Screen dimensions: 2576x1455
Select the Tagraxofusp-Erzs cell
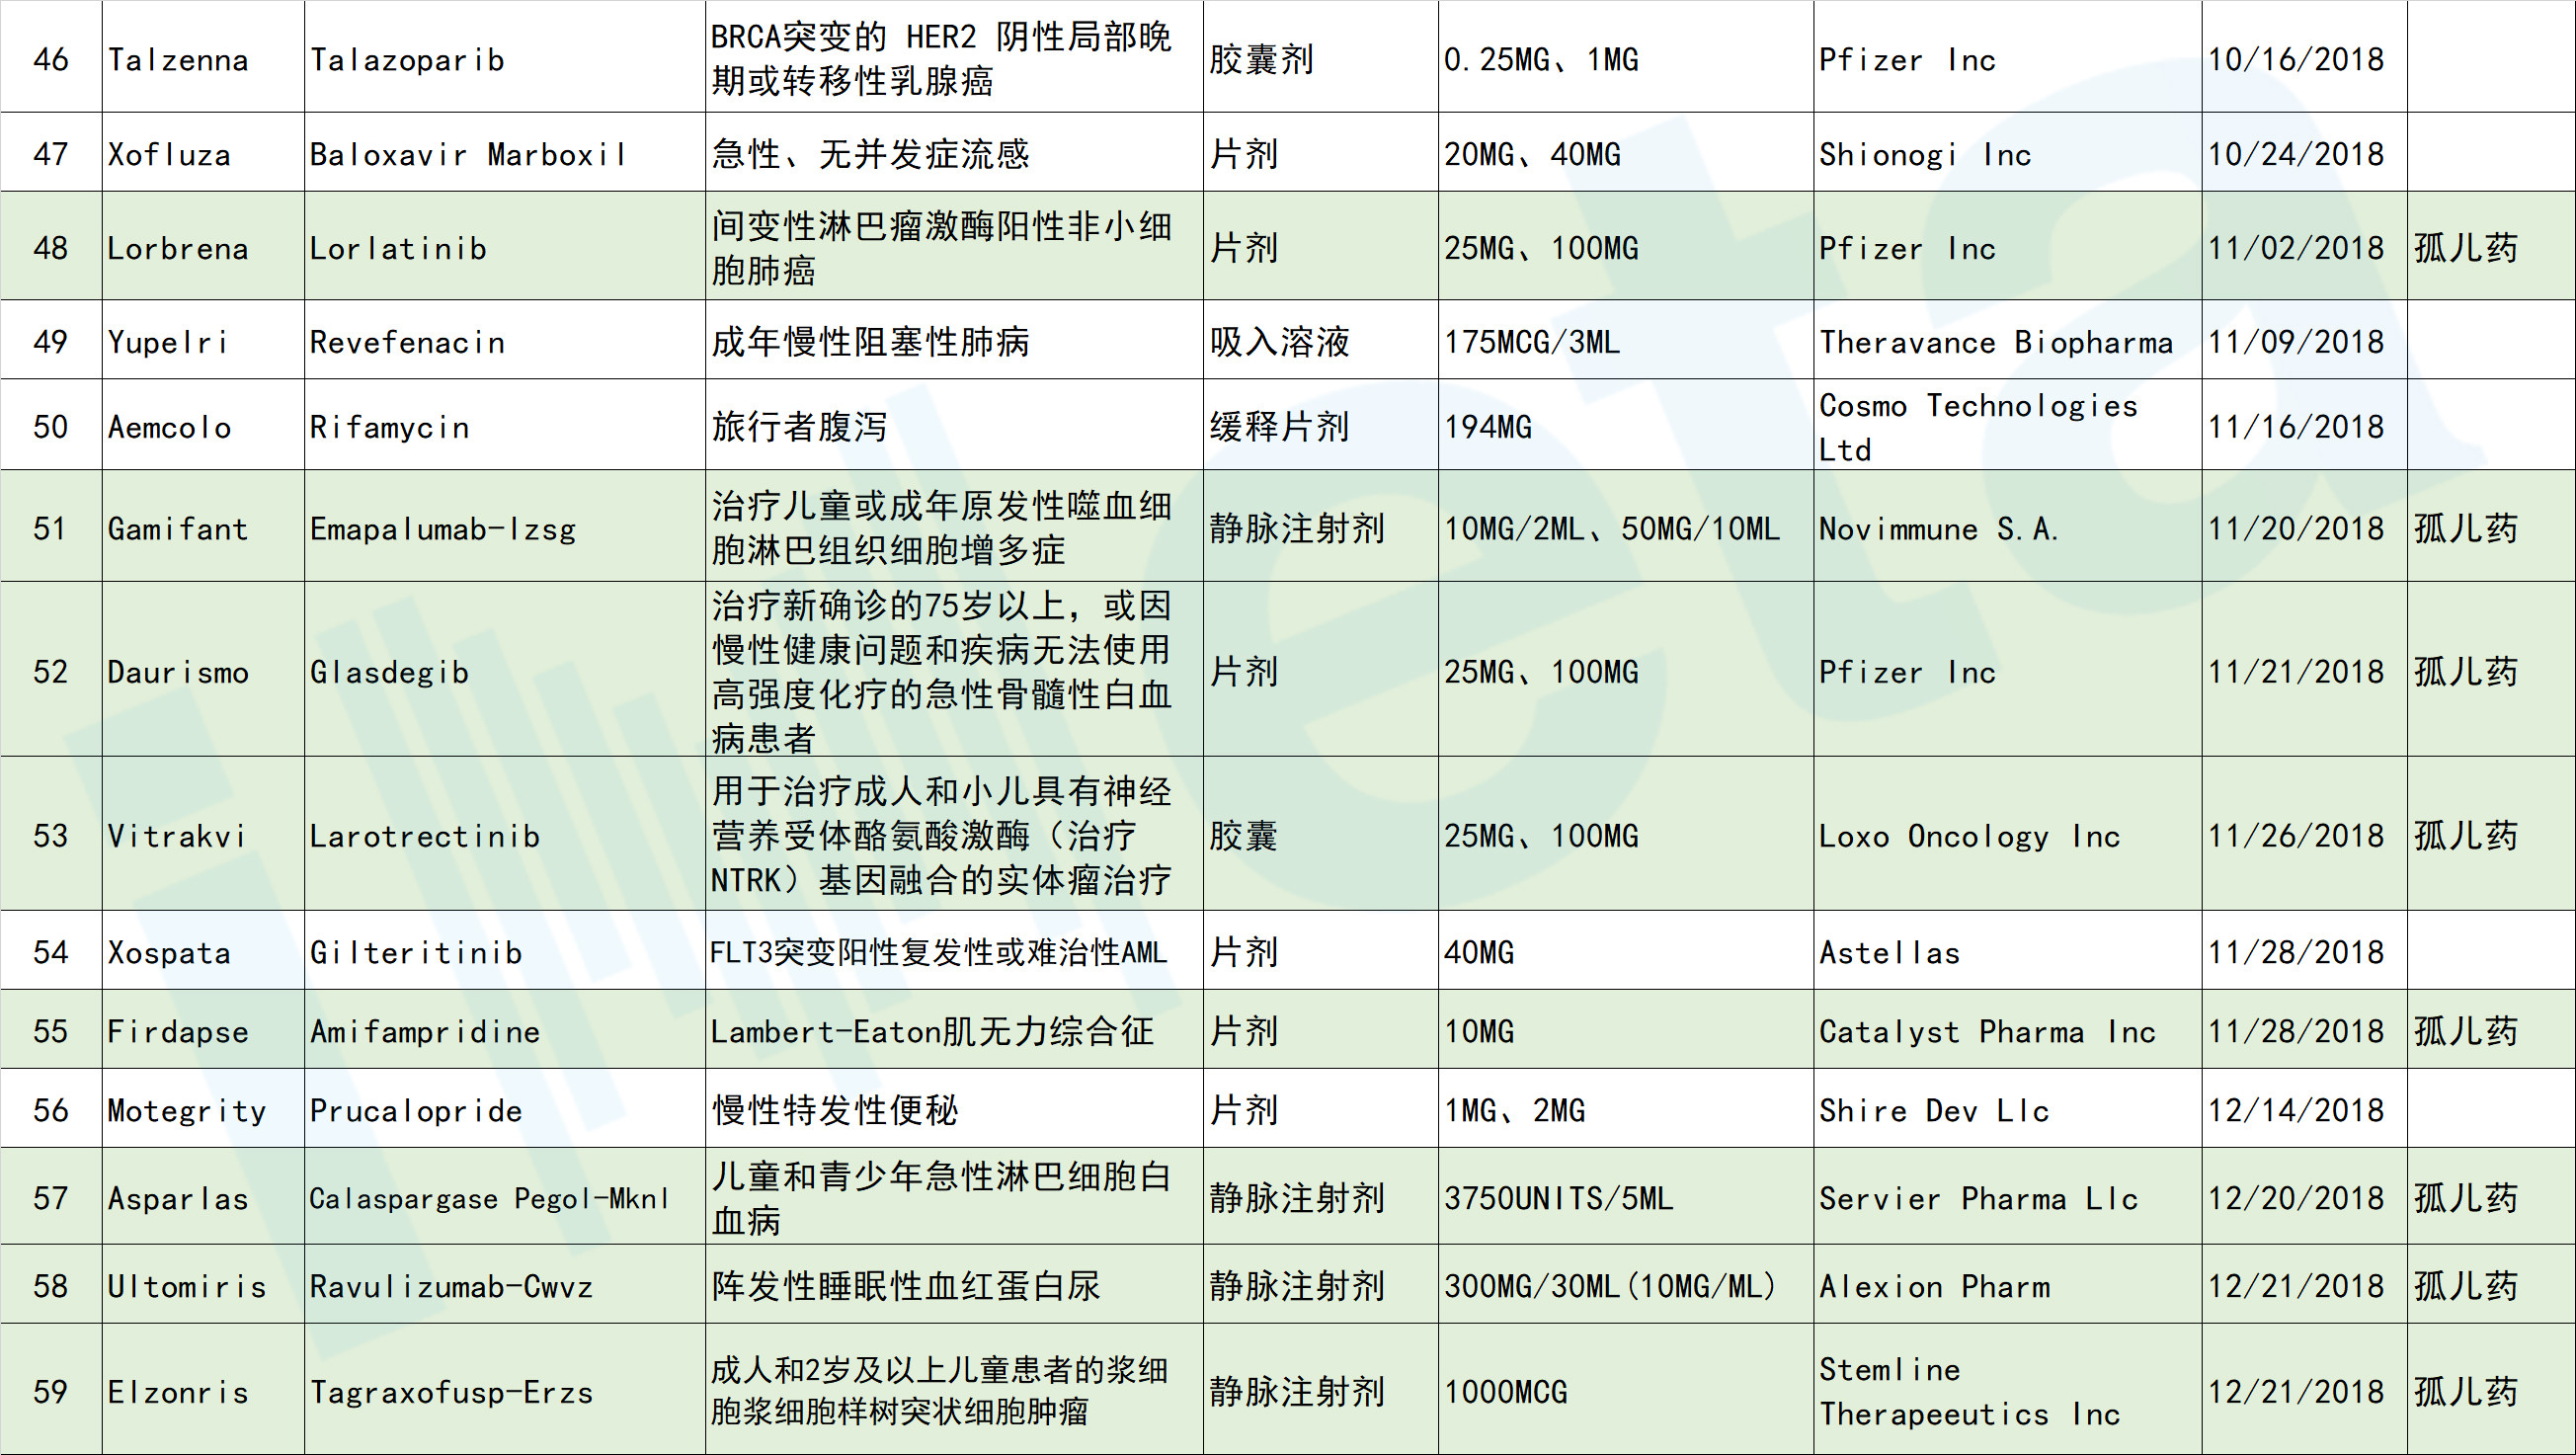pos(505,1389)
